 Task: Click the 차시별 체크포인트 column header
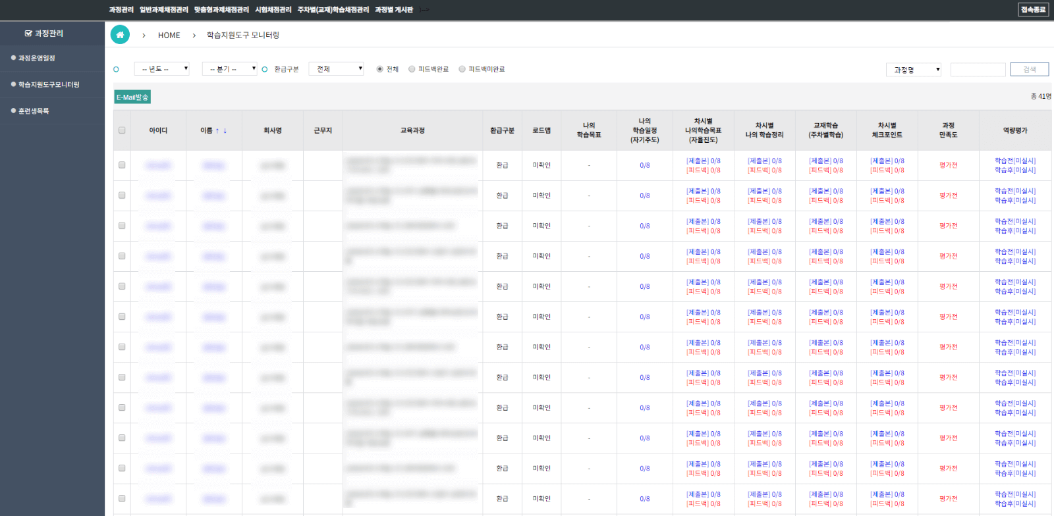click(887, 130)
